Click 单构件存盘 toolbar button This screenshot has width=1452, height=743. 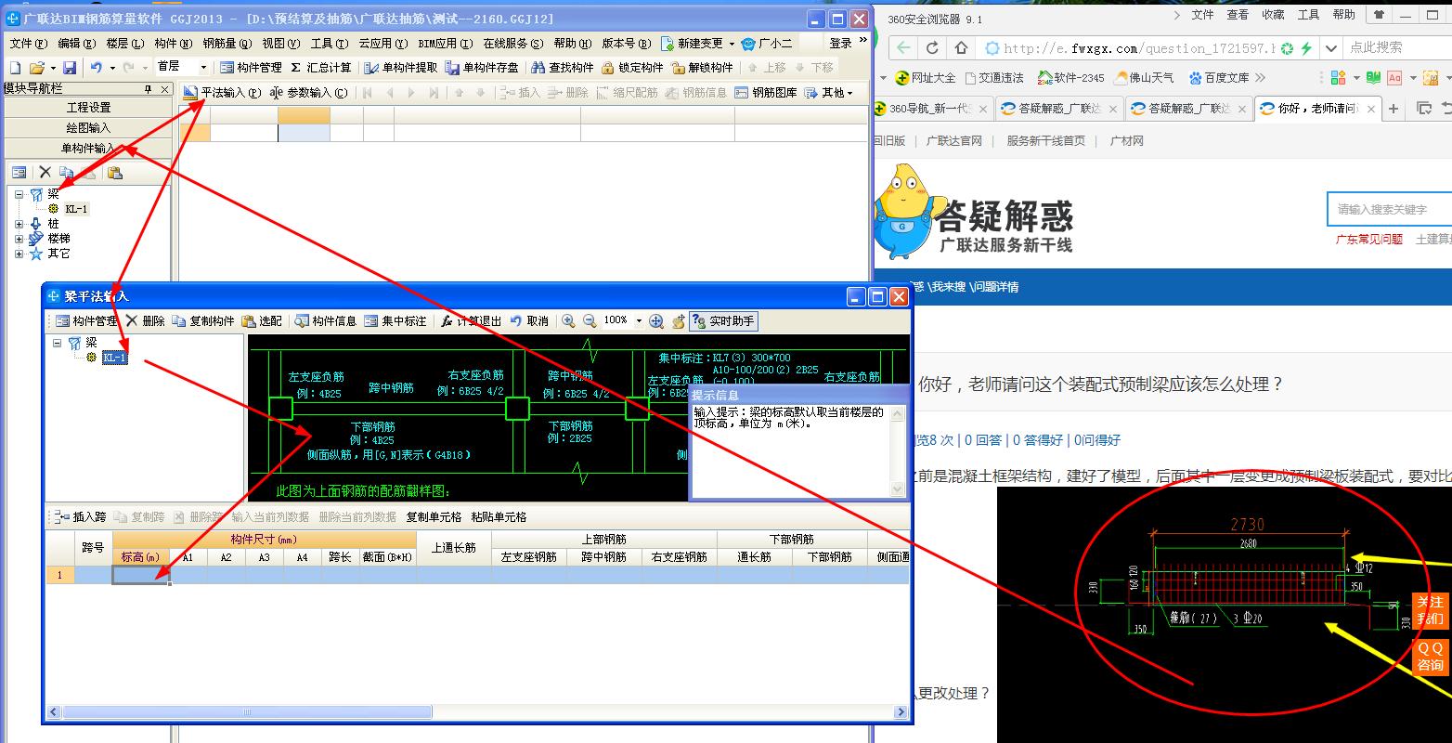click(x=482, y=68)
